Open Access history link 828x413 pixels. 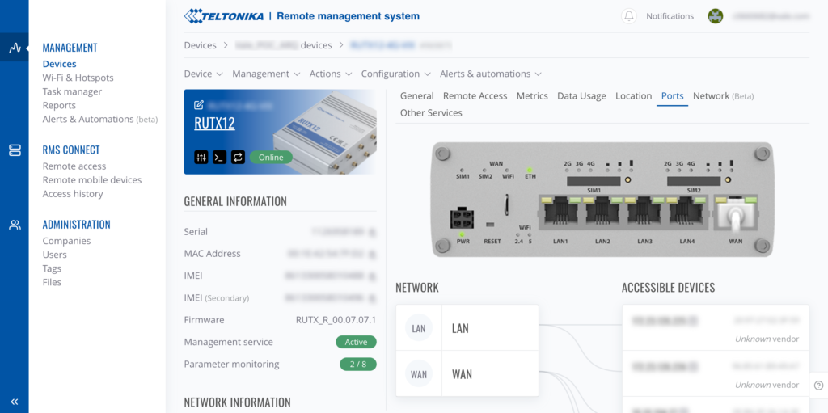click(x=73, y=194)
